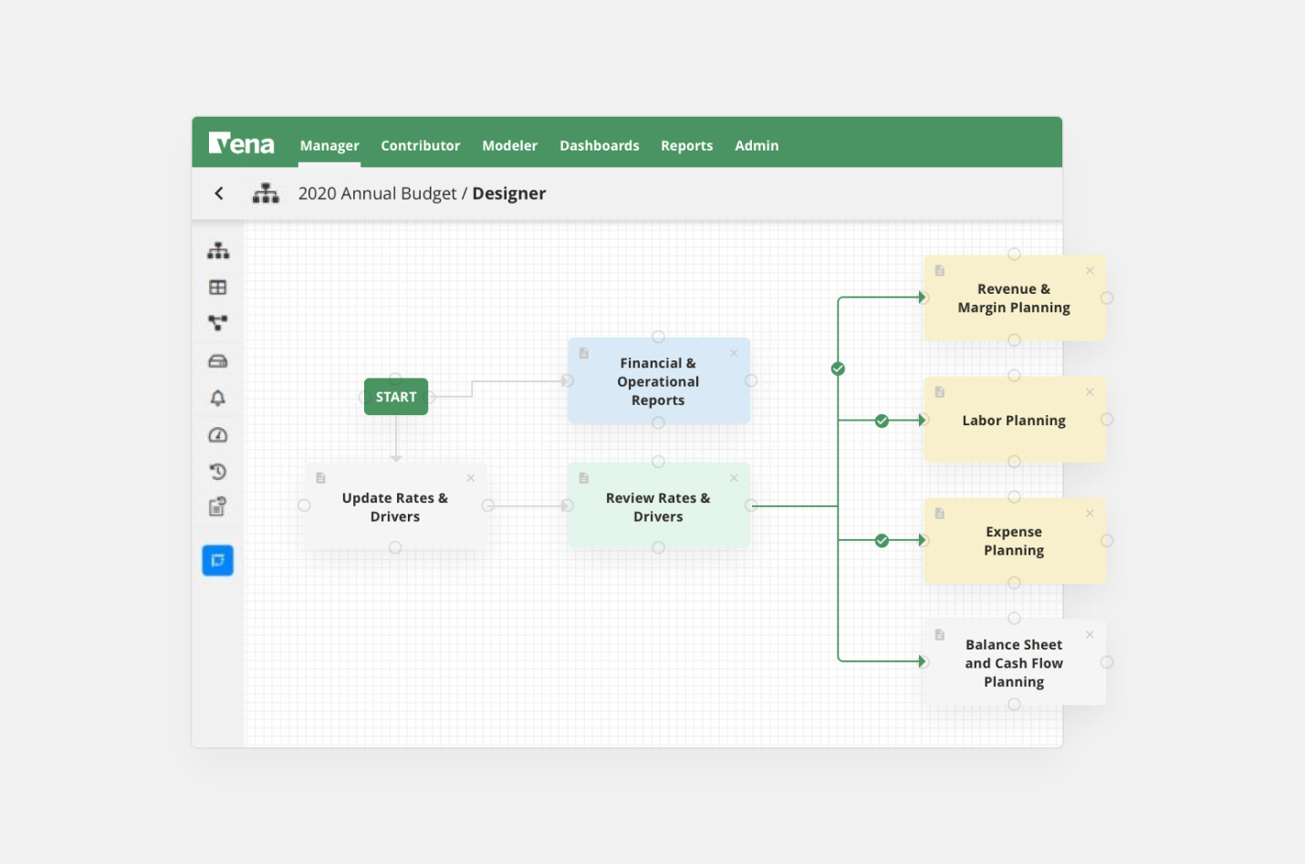Open the Dashboards menu
This screenshot has width=1305, height=864.
pyautogui.click(x=599, y=145)
